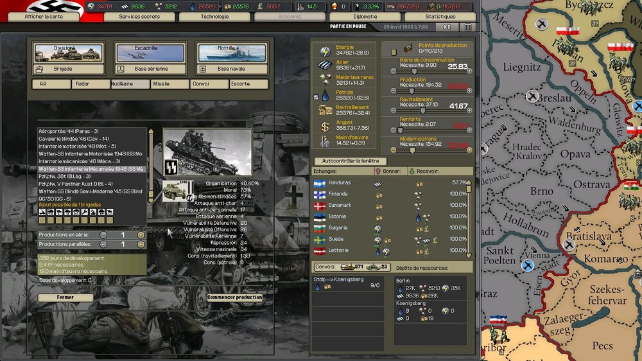Switch to the Technologie tab
This screenshot has width=642, height=361.
click(214, 17)
